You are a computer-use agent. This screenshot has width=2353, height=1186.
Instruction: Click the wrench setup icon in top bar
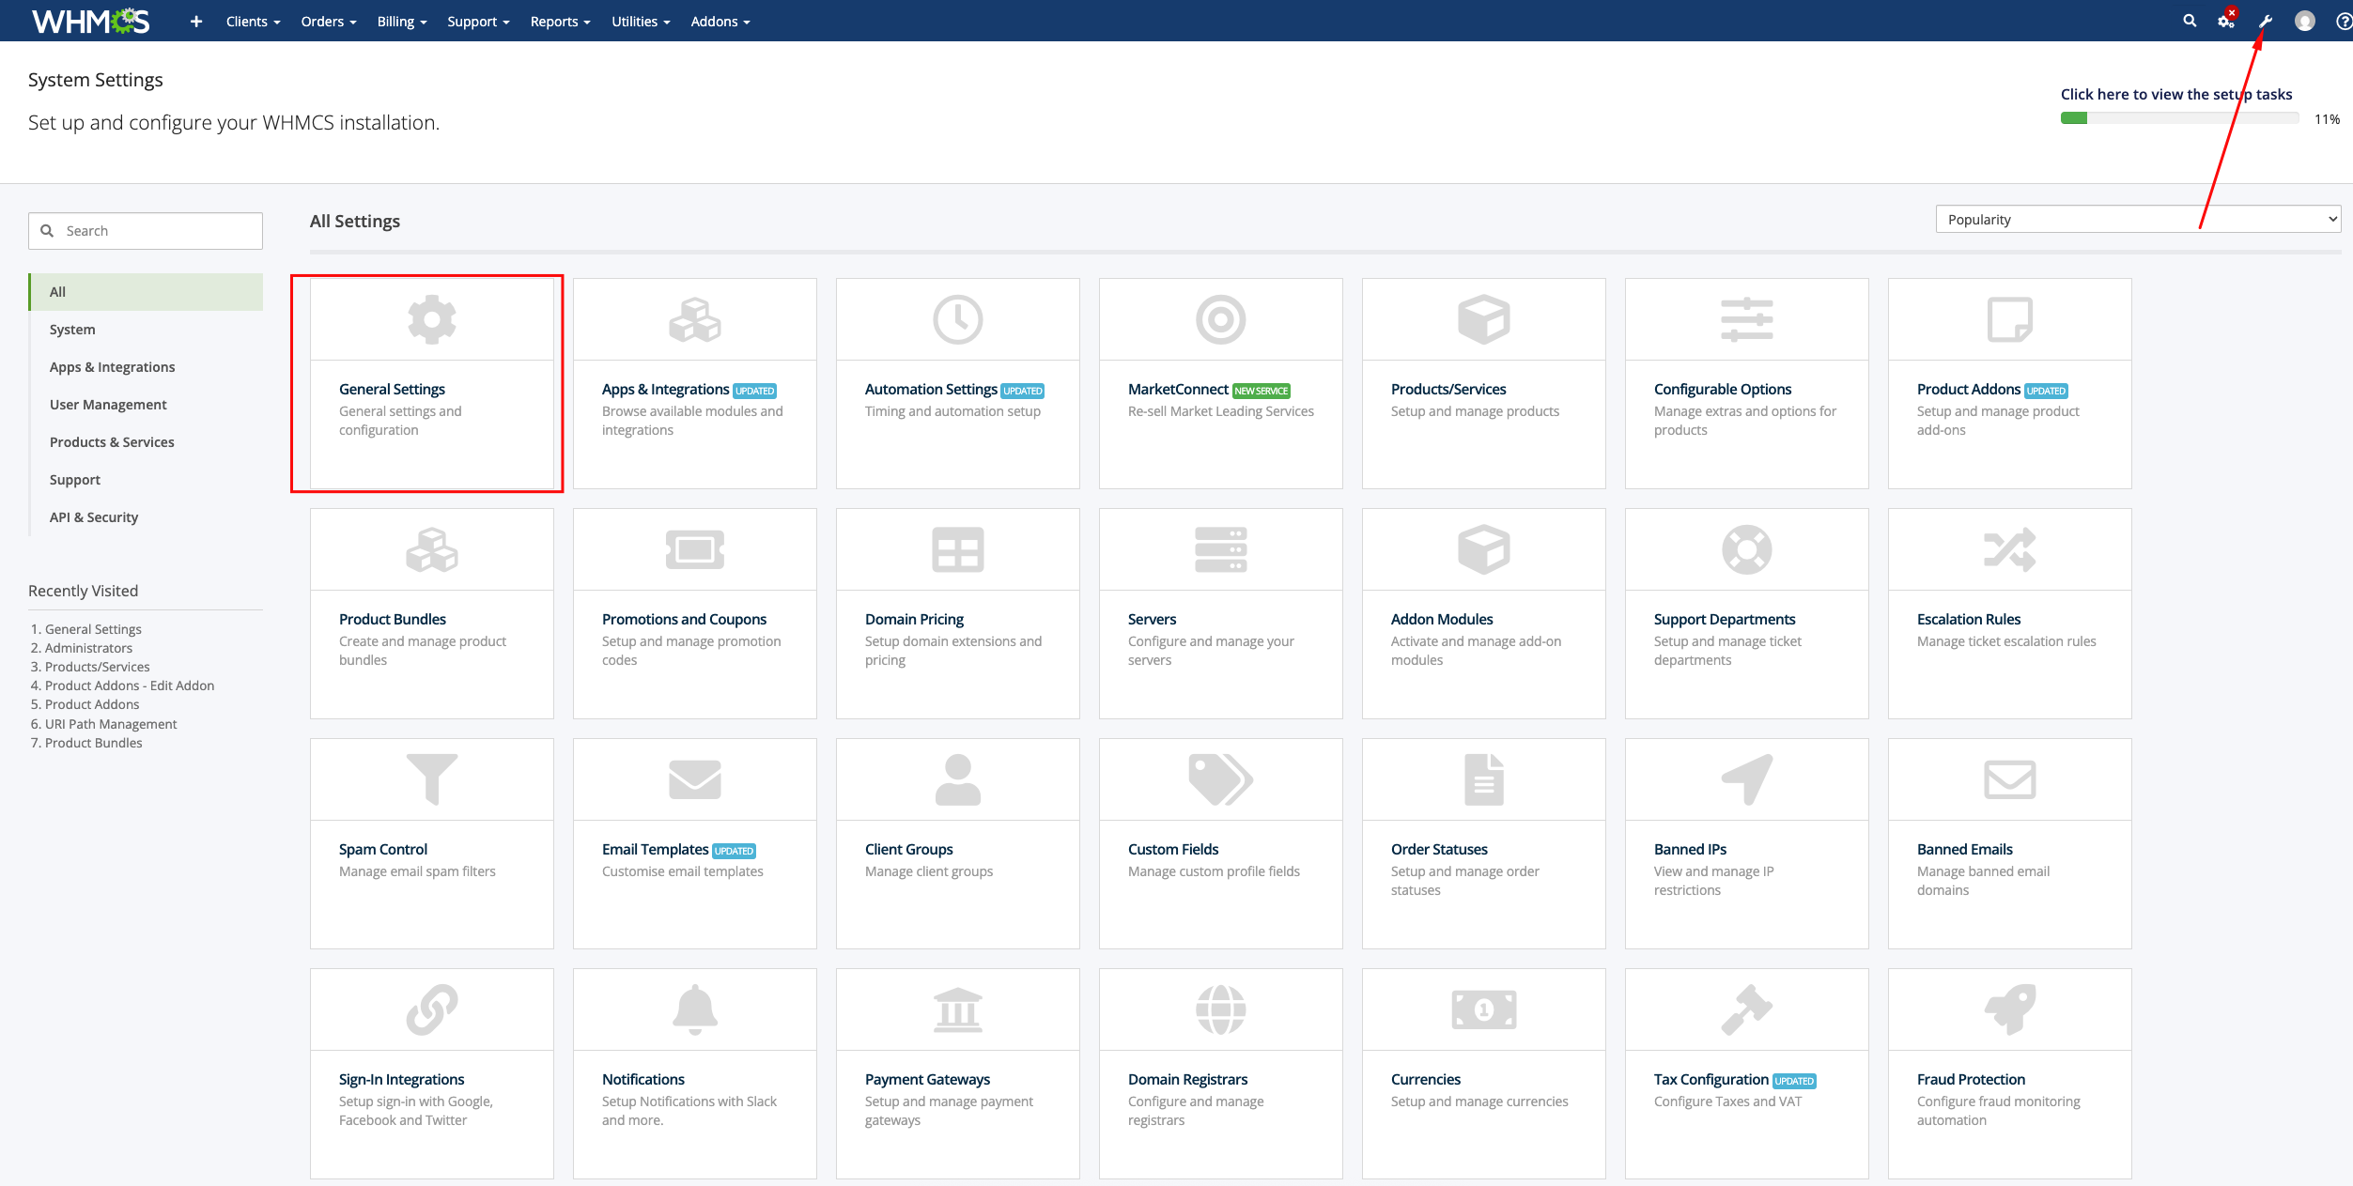click(2266, 22)
